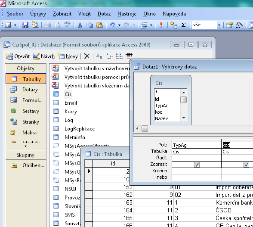Run spelling check icon
The image size is (253, 227).
pyautogui.click(x=68, y=25)
